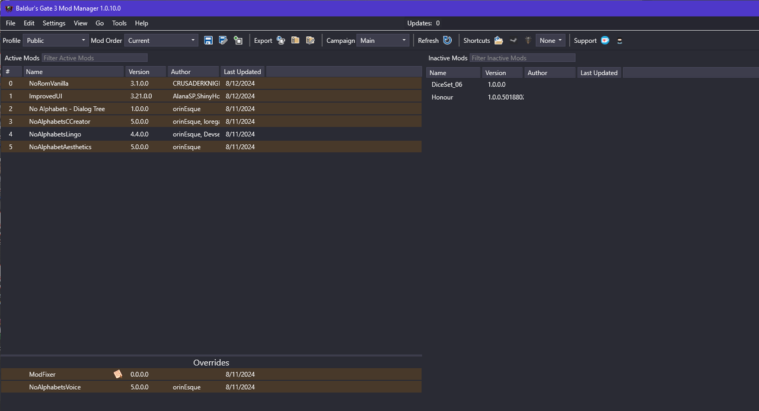Viewport: 759px width, 411px height.
Task: Click the Active Mods label
Action: [x=22, y=58]
